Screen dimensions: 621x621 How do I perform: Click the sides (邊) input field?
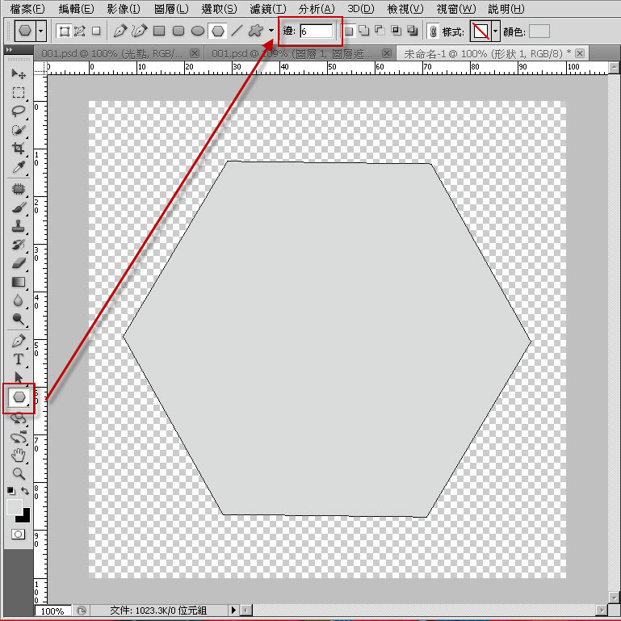[x=316, y=31]
